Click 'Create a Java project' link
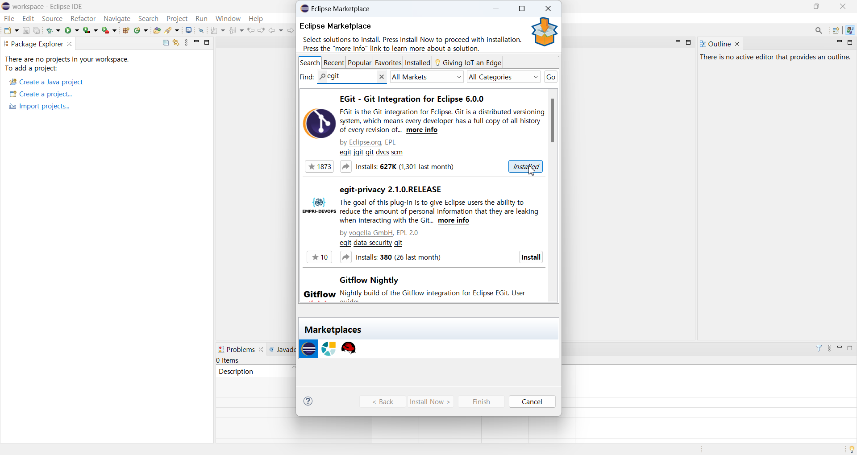The image size is (857, 455). point(51,82)
